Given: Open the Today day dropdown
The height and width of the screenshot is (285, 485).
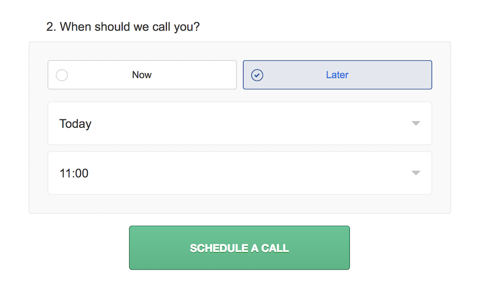Looking at the screenshot, I should [x=240, y=123].
